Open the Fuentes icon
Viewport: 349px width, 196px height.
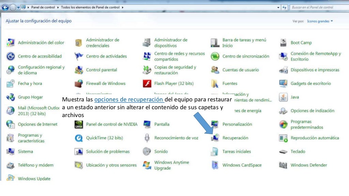(215, 84)
